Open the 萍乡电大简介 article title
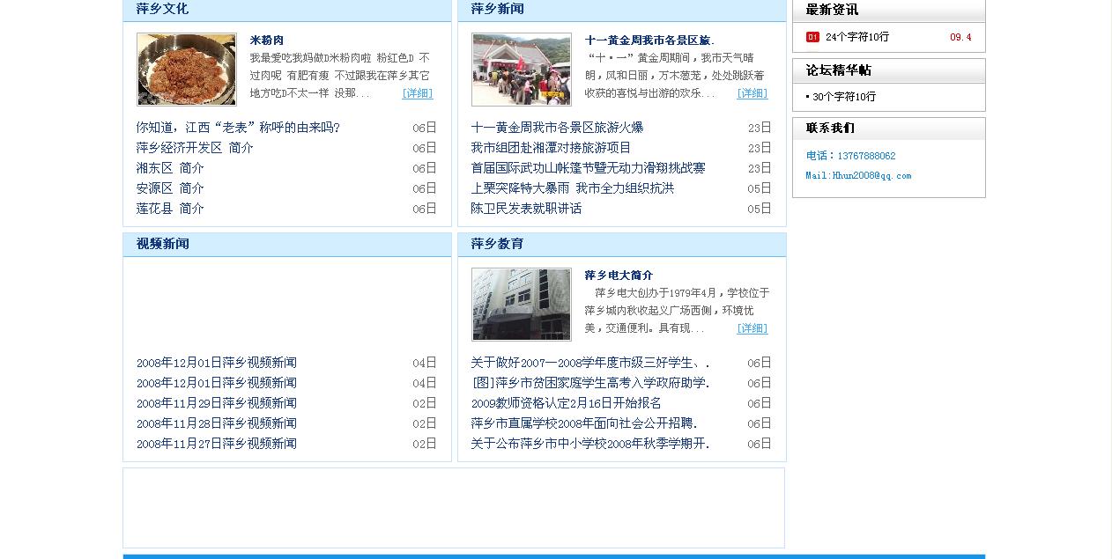 click(x=619, y=276)
